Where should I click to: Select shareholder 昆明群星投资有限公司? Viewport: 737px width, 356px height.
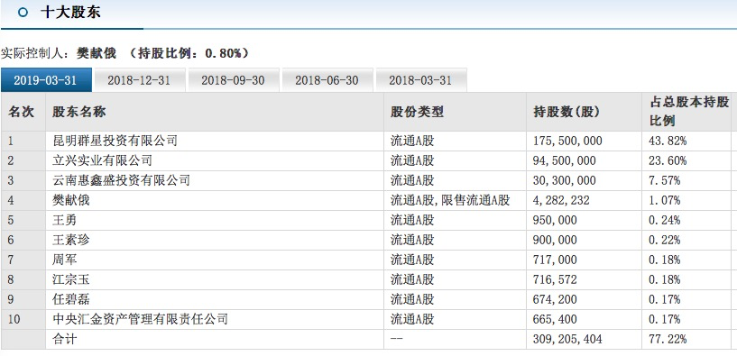coord(115,141)
